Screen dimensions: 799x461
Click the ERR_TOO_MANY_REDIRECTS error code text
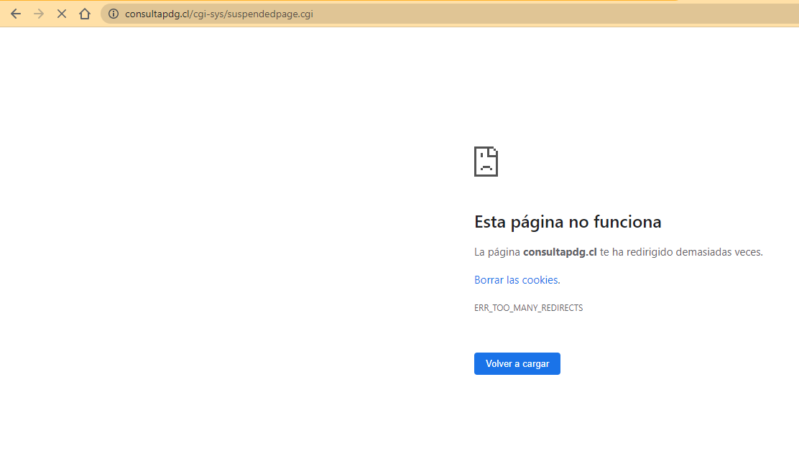point(528,307)
